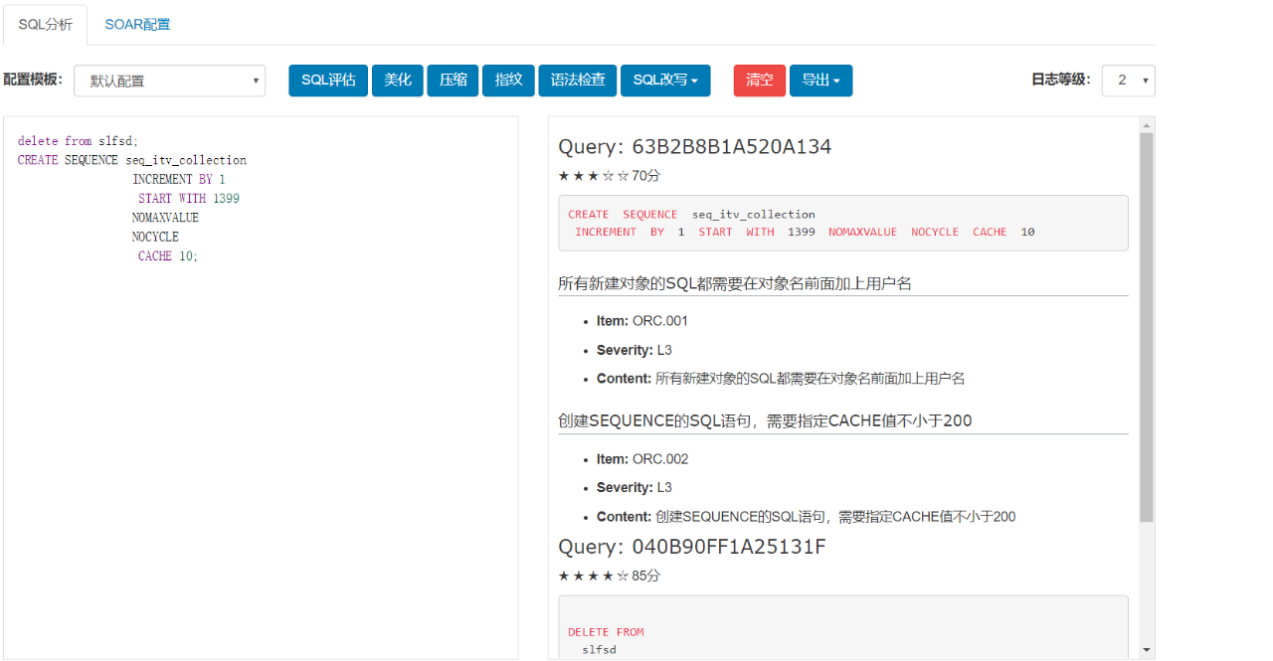
Task: Switch to the SQL分析 tab
Action: (46, 25)
